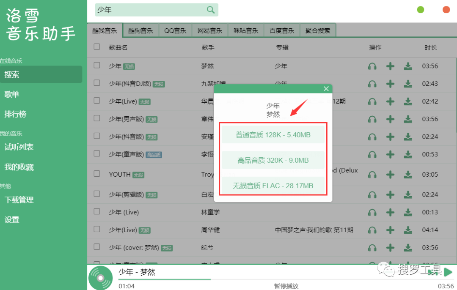The width and height of the screenshot is (457, 290).
Task: Toggle the select-all checkbox in header
Action: pos(97,47)
